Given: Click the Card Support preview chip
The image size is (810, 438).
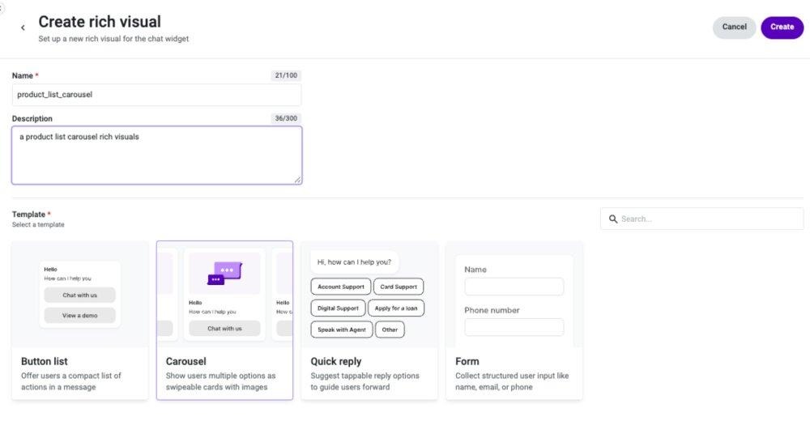Looking at the screenshot, I should [x=399, y=287].
